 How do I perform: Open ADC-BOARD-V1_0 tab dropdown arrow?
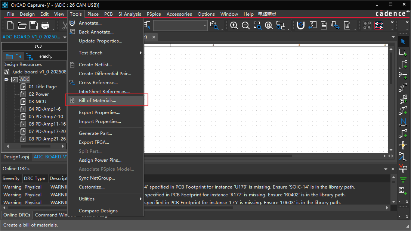[65, 37]
